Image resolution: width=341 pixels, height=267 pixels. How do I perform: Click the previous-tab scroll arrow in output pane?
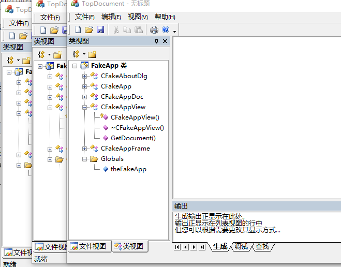tap(185, 247)
